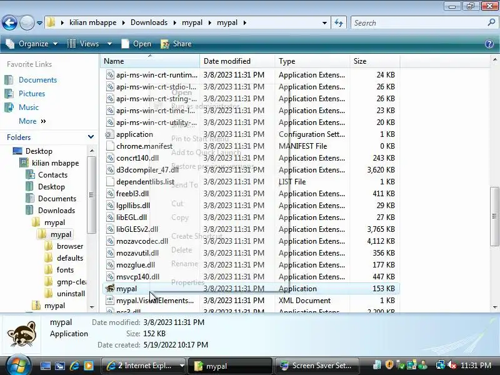
Task: Click the Refresh button beside address bar
Action: tap(339, 22)
